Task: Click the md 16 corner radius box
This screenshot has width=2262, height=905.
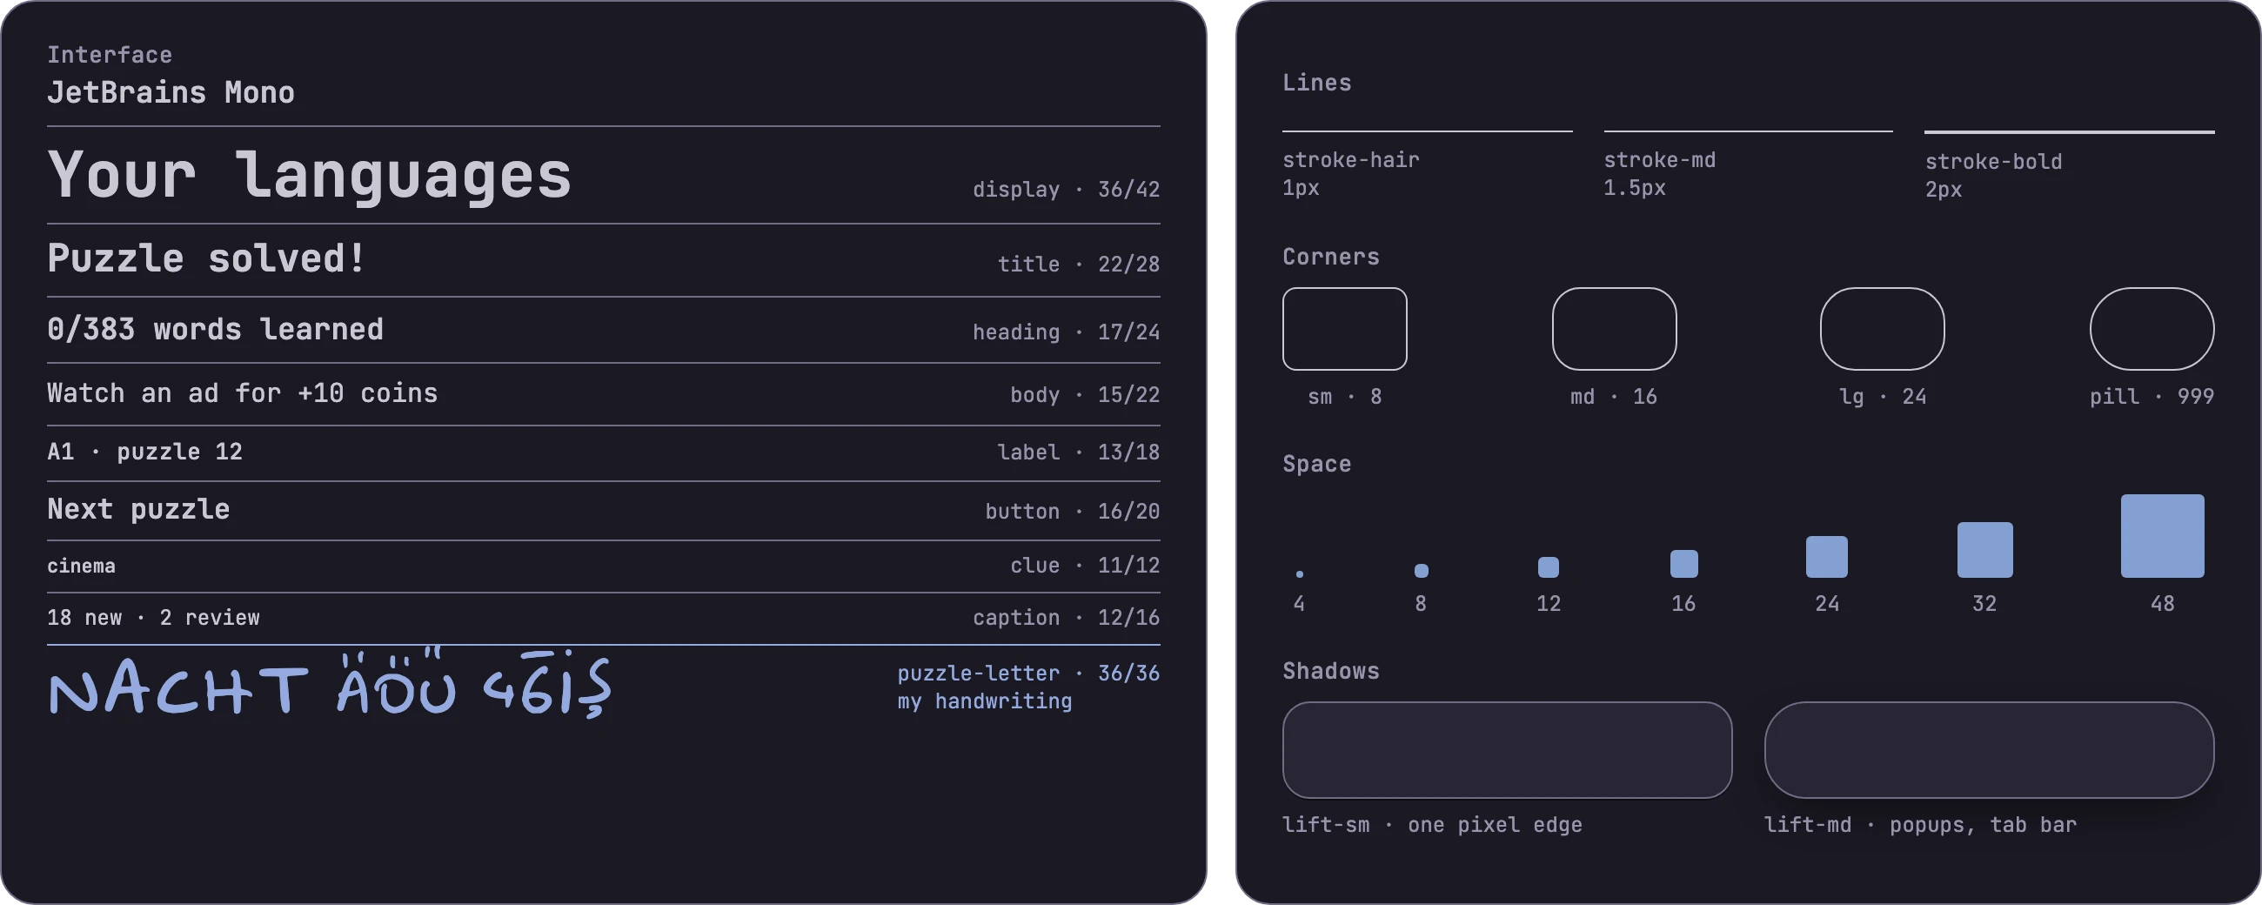Action: 1614,329
